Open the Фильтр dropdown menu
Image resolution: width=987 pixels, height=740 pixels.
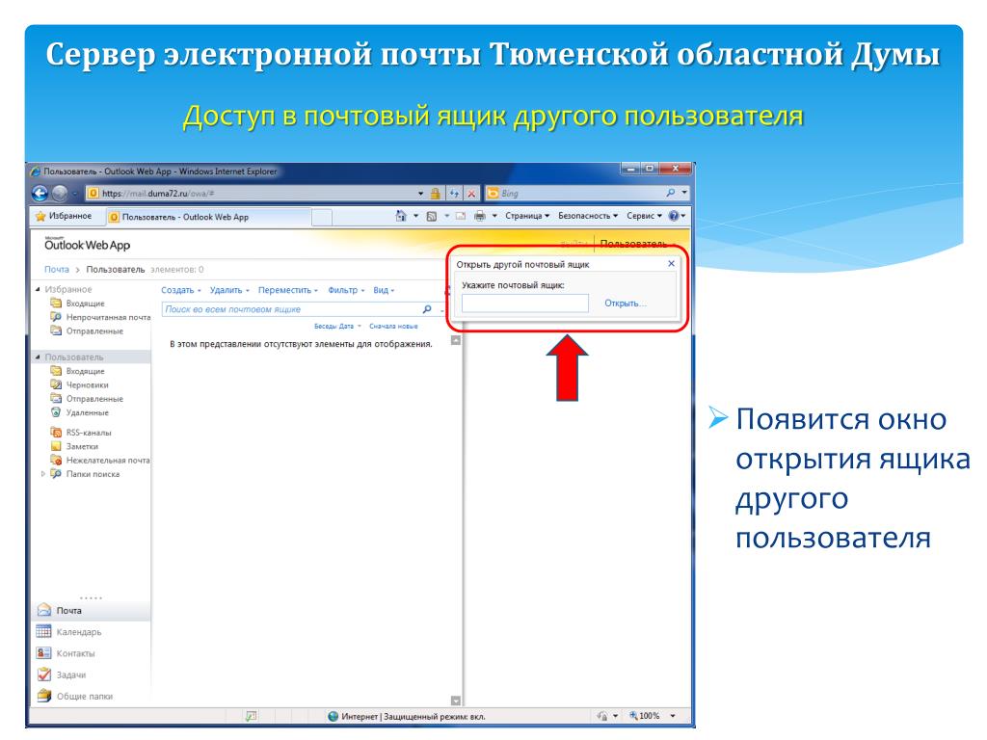point(346,290)
